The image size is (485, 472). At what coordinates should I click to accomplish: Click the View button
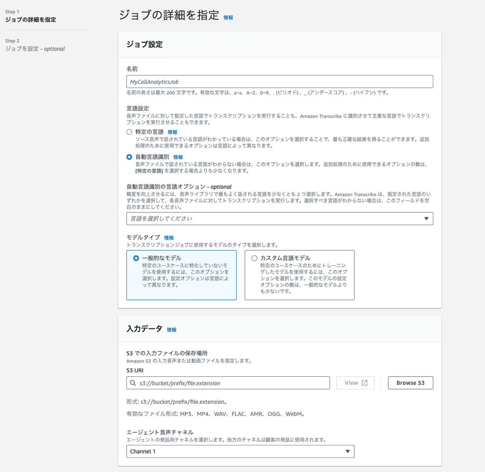[x=356, y=383]
